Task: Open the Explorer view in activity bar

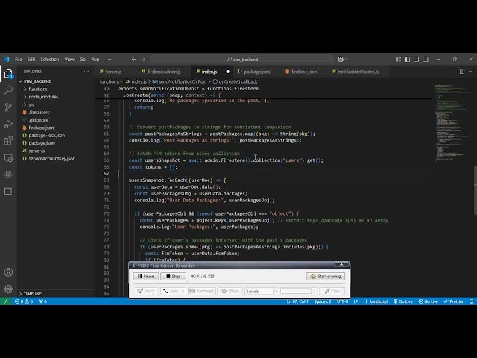Action: 8,74
